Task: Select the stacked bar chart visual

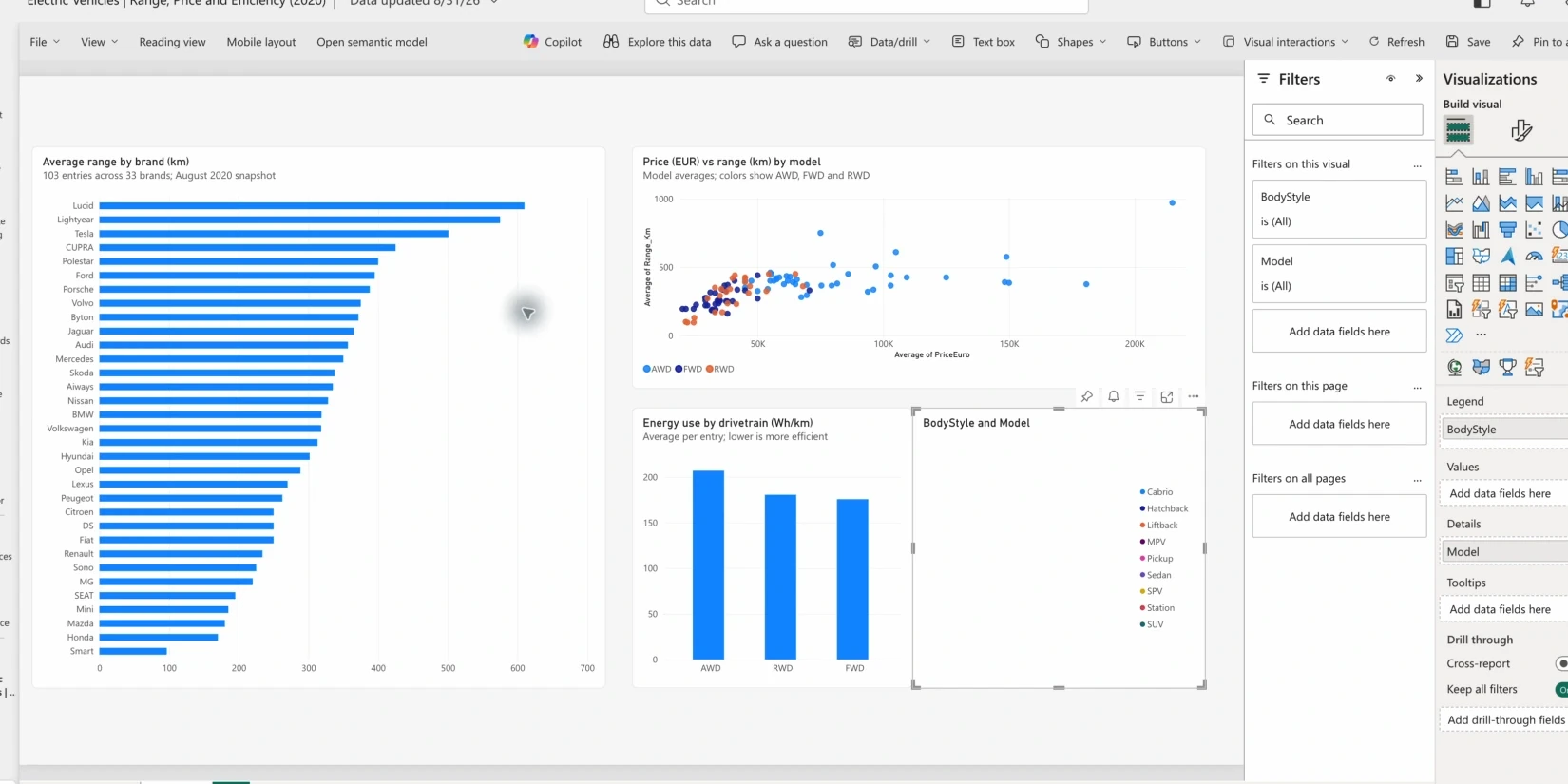Action: (1454, 177)
